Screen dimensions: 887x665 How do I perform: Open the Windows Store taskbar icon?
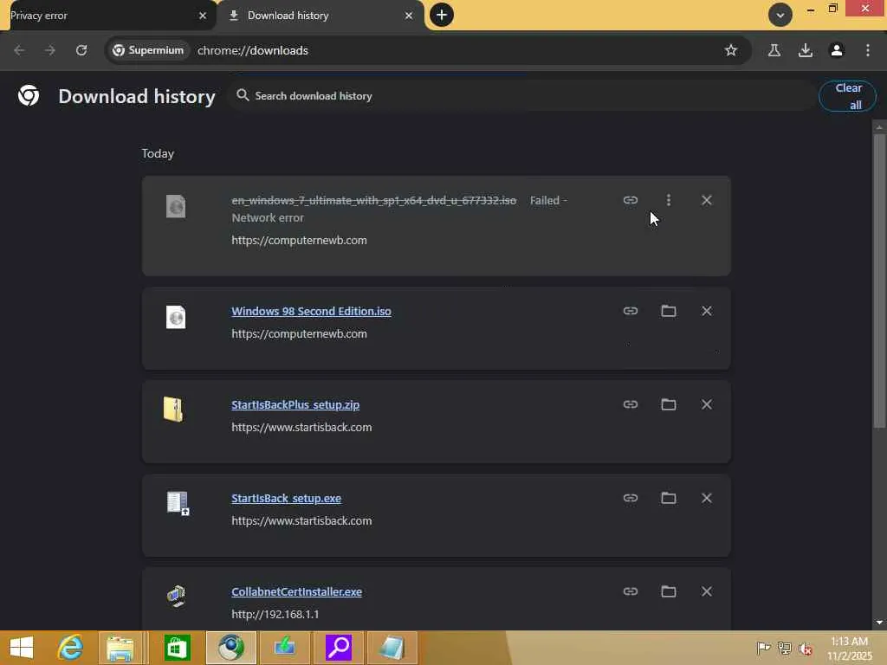pyautogui.click(x=177, y=648)
